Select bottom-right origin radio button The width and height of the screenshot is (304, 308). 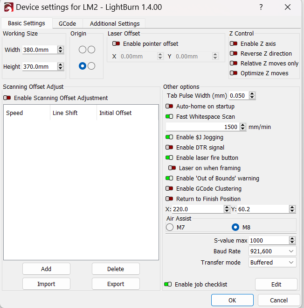point(91,66)
